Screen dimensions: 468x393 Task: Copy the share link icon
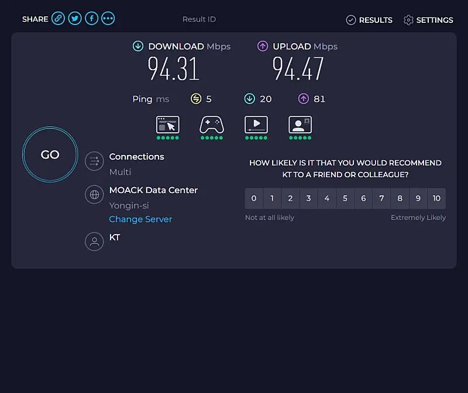point(58,19)
